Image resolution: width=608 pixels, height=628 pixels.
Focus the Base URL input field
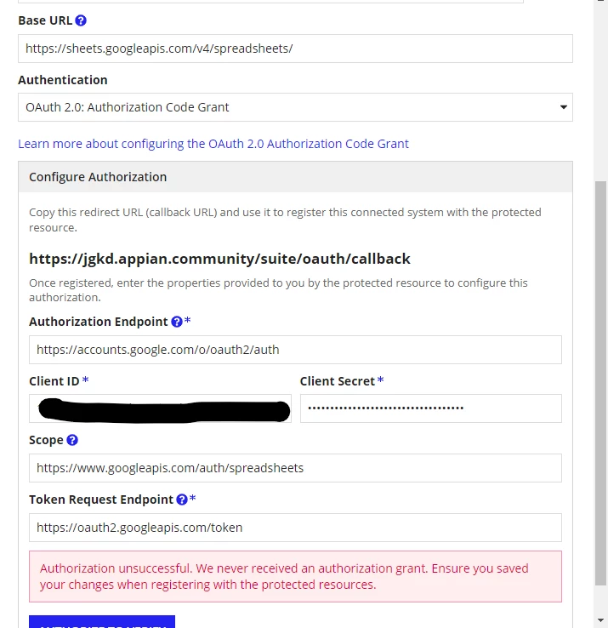[x=295, y=49]
